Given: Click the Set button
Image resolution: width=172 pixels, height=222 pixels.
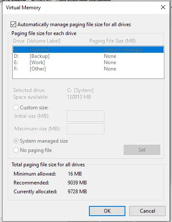Looking at the screenshot, I should pyautogui.click(x=142, y=150).
